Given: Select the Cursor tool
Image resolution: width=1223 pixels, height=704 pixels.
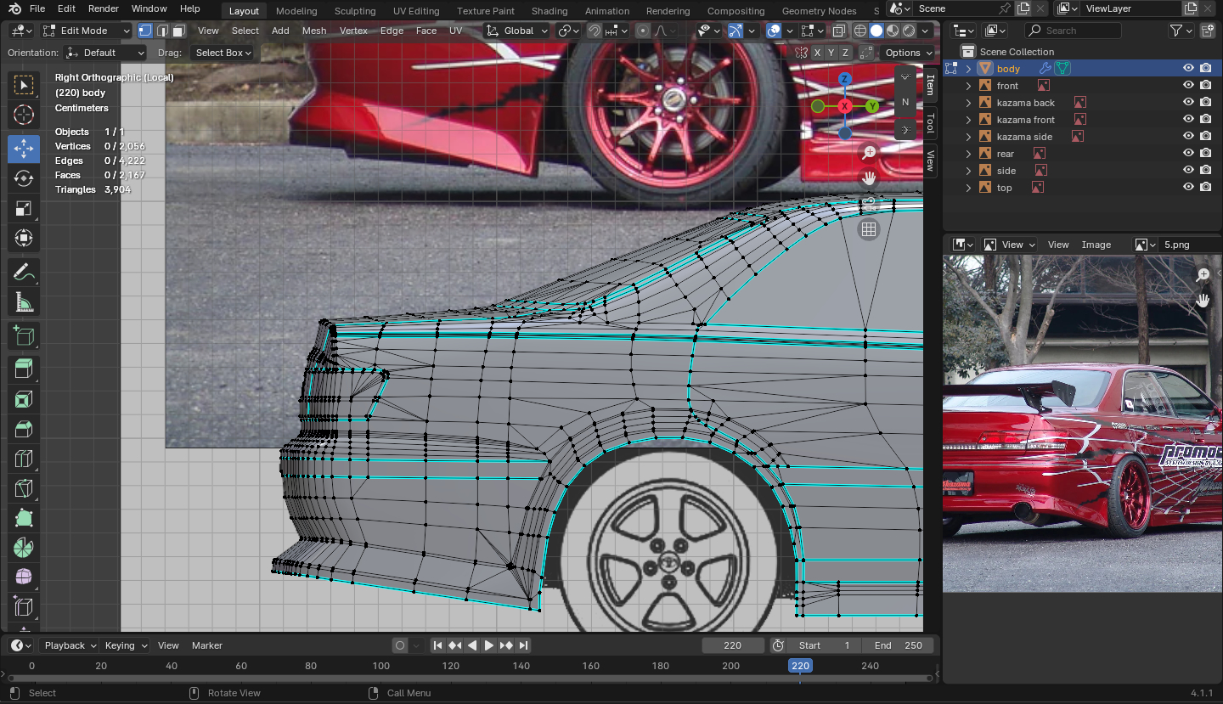Looking at the screenshot, I should [24, 115].
